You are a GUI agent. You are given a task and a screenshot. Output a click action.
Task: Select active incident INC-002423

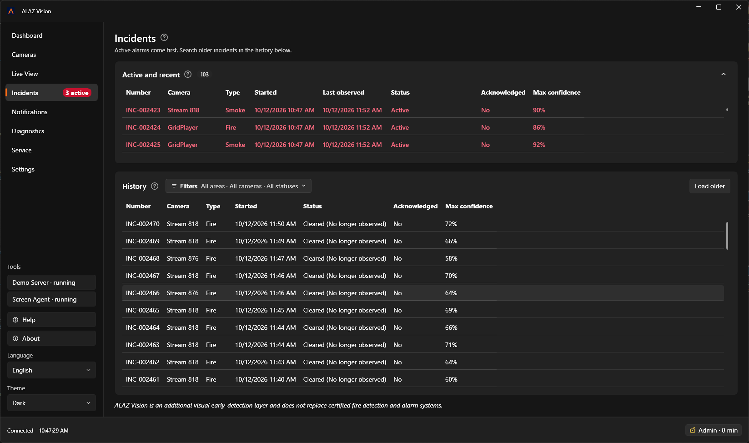423,110
